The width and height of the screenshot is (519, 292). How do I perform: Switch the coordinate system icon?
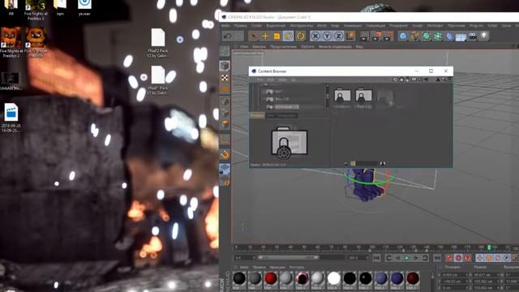[x=350, y=36]
